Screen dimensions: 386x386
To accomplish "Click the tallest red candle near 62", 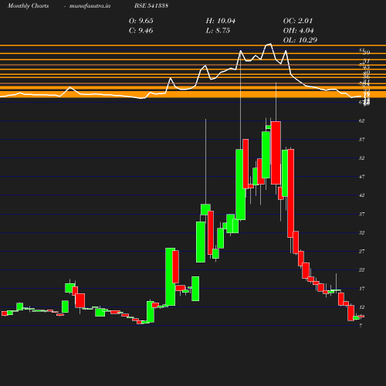I will (x=276, y=153).
